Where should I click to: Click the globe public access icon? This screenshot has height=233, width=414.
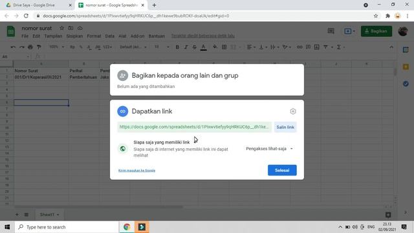coord(123,149)
